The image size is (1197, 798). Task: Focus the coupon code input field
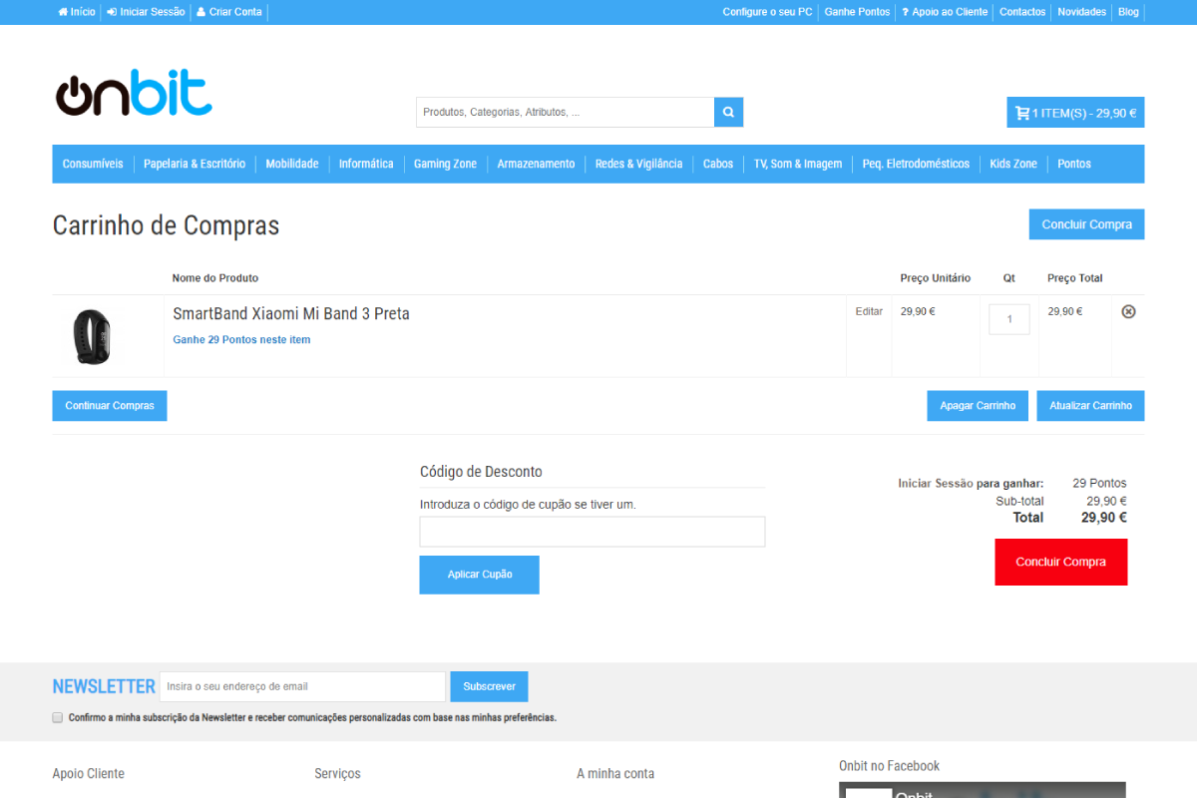tap(593, 532)
